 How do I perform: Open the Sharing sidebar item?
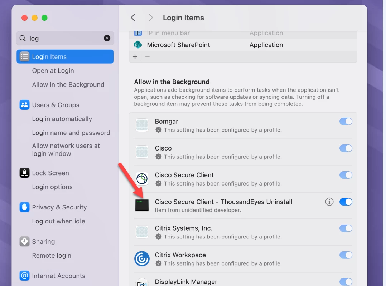(43, 242)
